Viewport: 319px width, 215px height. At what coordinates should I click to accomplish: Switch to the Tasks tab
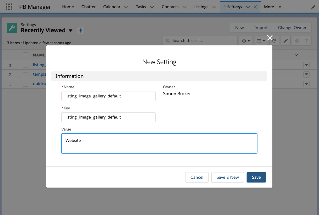click(x=141, y=7)
